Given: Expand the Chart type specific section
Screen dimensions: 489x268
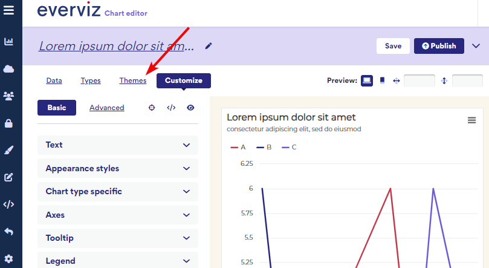Looking at the screenshot, I should click(x=118, y=192).
